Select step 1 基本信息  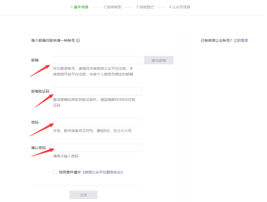pyautogui.click(x=80, y=7)
